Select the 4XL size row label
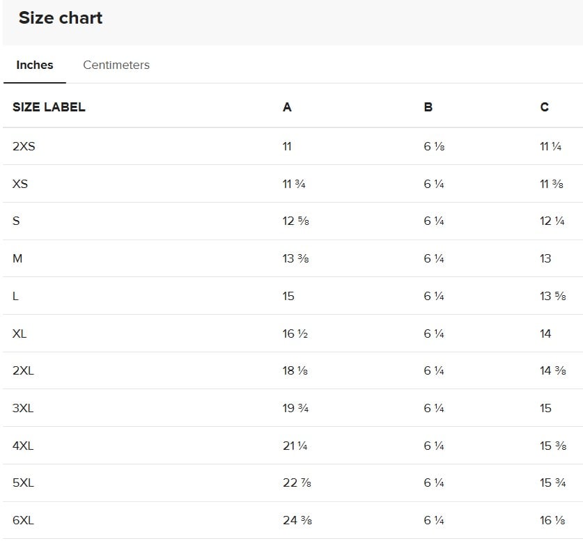The width and height of the screenshot is (583, 541). click(x=23, y=446)
